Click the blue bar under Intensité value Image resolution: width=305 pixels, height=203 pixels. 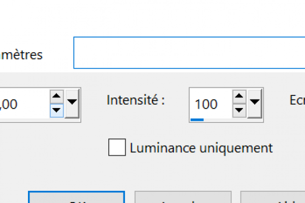coord(197,120)
